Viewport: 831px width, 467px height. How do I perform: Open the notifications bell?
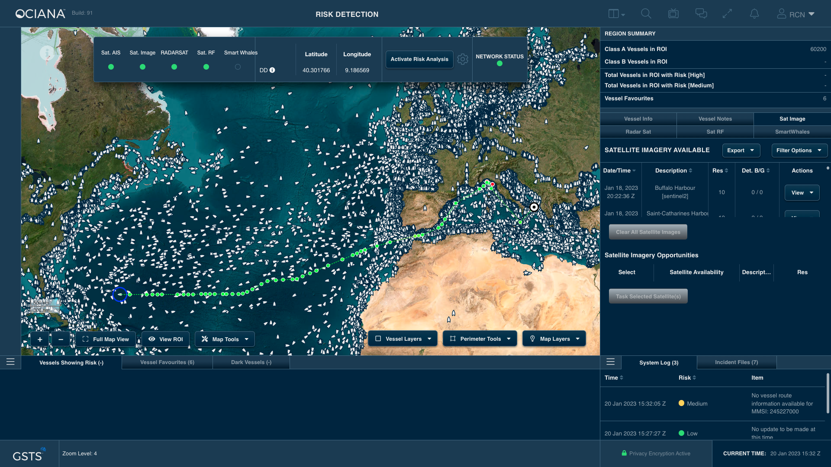[754, 14]
